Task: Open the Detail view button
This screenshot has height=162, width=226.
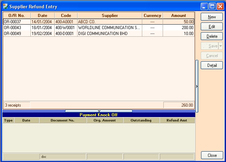Action: (212, 65)
